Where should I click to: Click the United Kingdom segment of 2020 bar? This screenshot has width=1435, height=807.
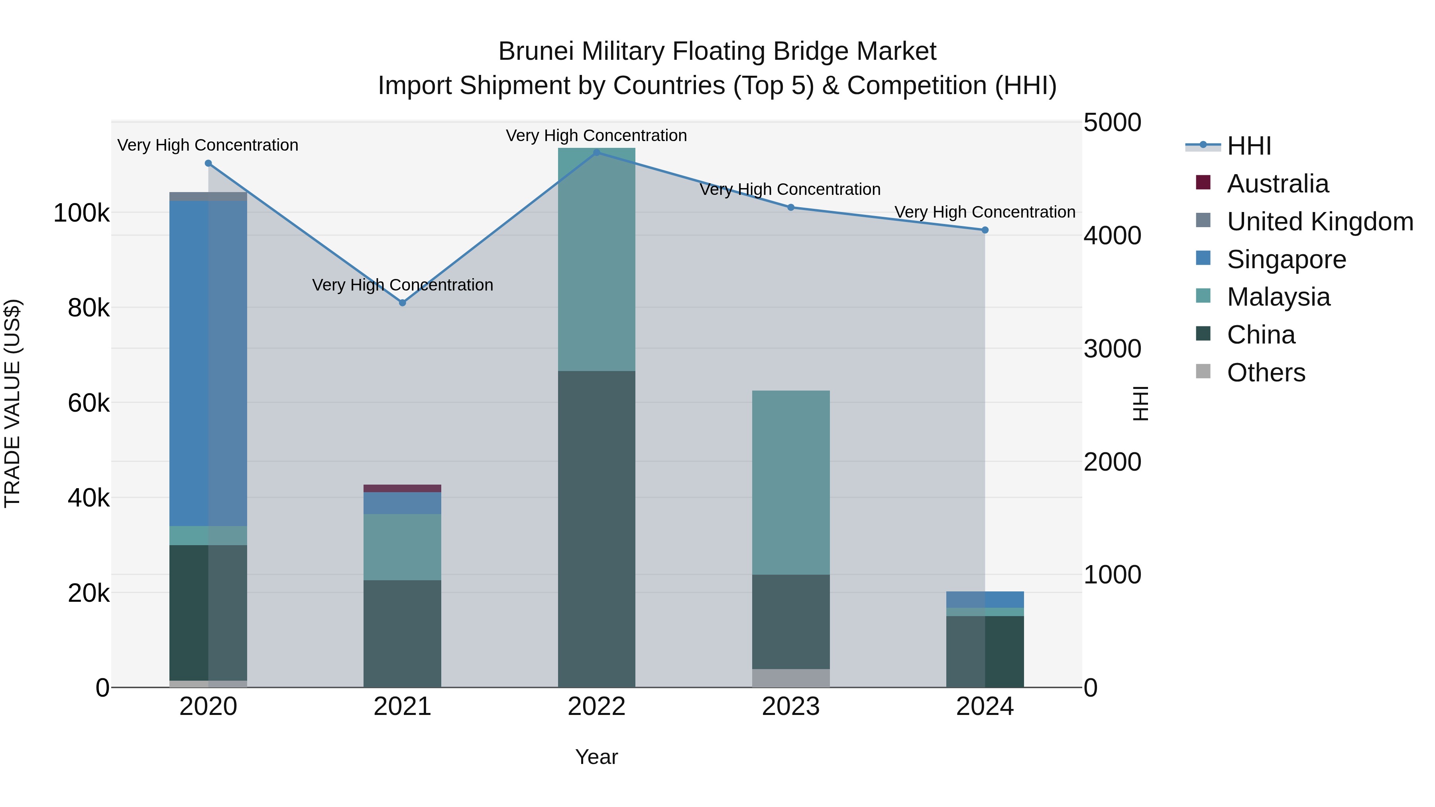208,196
